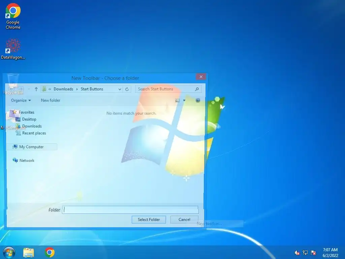
Task: Expand the address bar path dropdown
Action: pyautogui.click(x=120, y=89)
